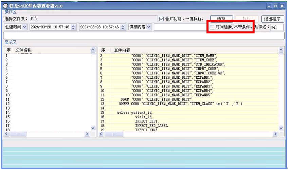The height and width of the screenshot is (170, 289).
Task: Increase the first date-time with up spinner
Action: [x=74, y=25]
